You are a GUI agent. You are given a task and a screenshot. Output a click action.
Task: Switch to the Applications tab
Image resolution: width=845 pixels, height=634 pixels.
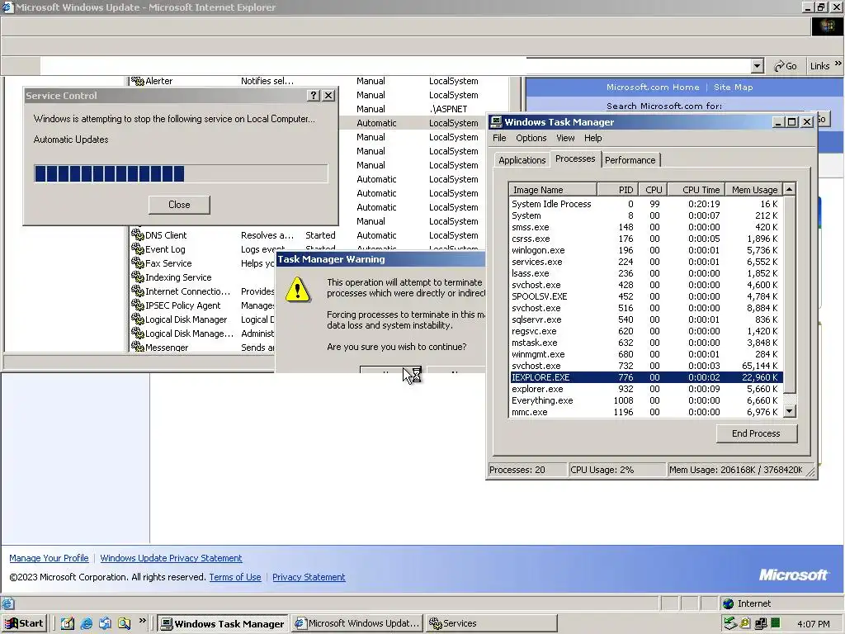click(522, 160)
